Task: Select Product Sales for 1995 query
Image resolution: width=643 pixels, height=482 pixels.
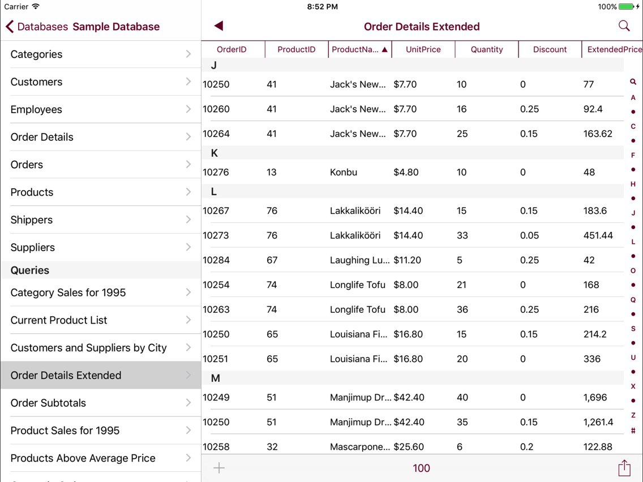Action: point(101,431)
